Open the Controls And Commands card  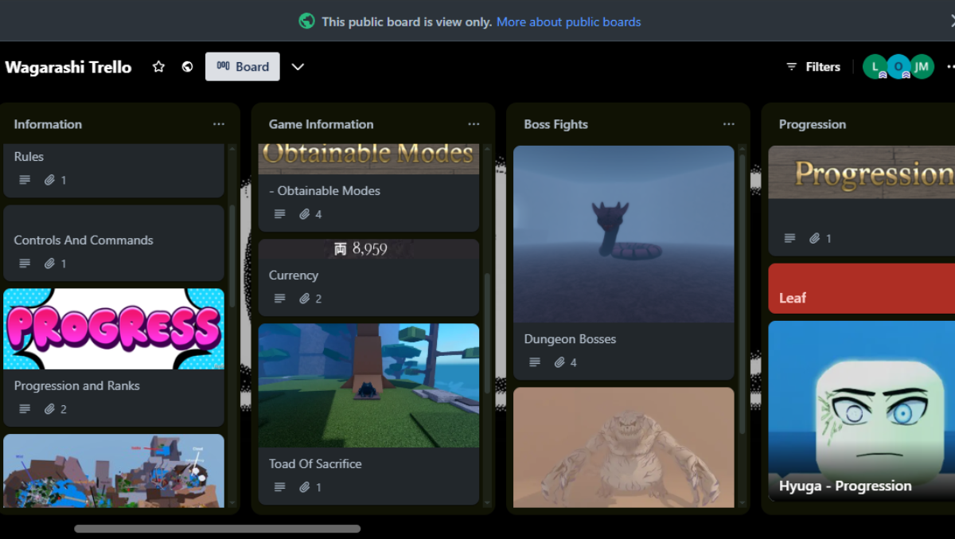(x=84, y=240)
